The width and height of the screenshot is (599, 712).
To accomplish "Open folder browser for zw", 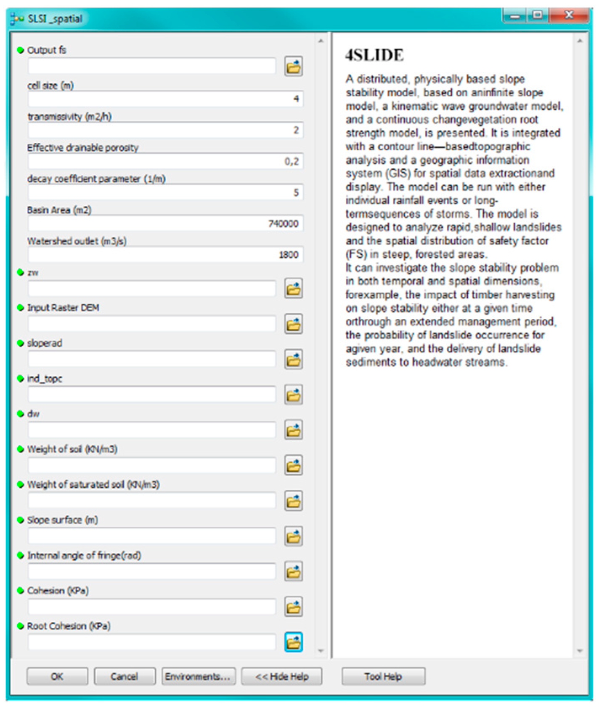I will (294, 288).
